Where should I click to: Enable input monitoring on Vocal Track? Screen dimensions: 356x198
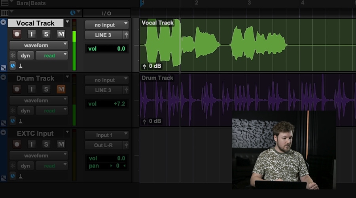[x=32, y=34]
